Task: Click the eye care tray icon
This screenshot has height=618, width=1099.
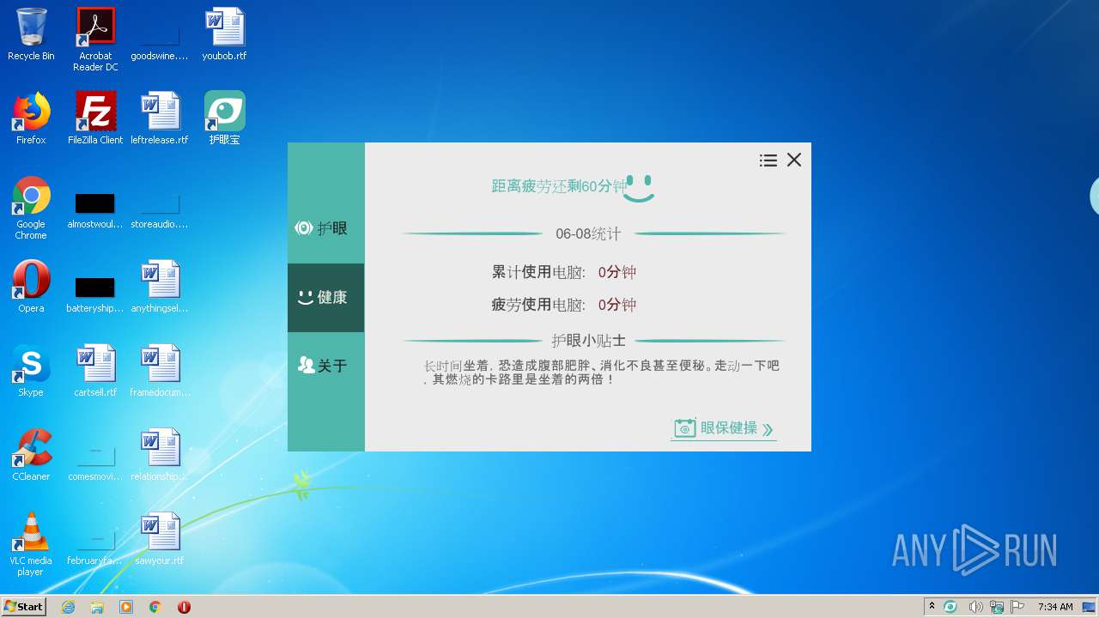Action: tap(950, 607)
